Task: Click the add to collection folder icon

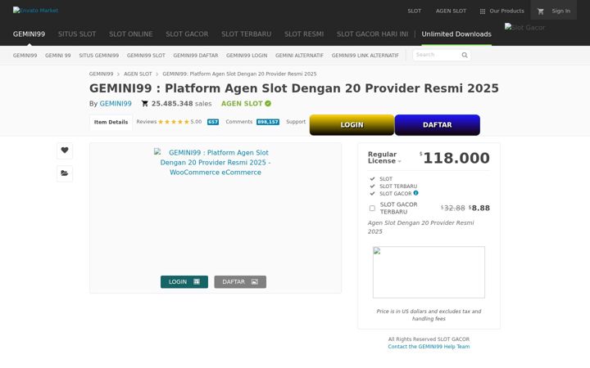Action: point(65,173)
